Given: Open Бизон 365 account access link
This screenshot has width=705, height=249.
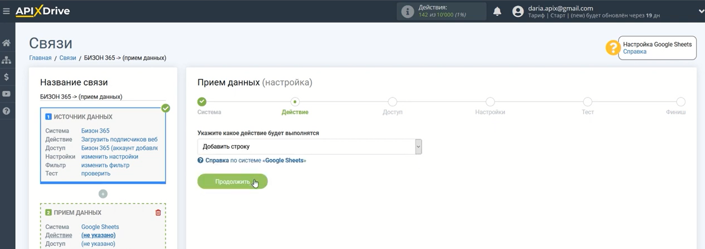Looking at the screenshot, I should (x=119, y=148).
